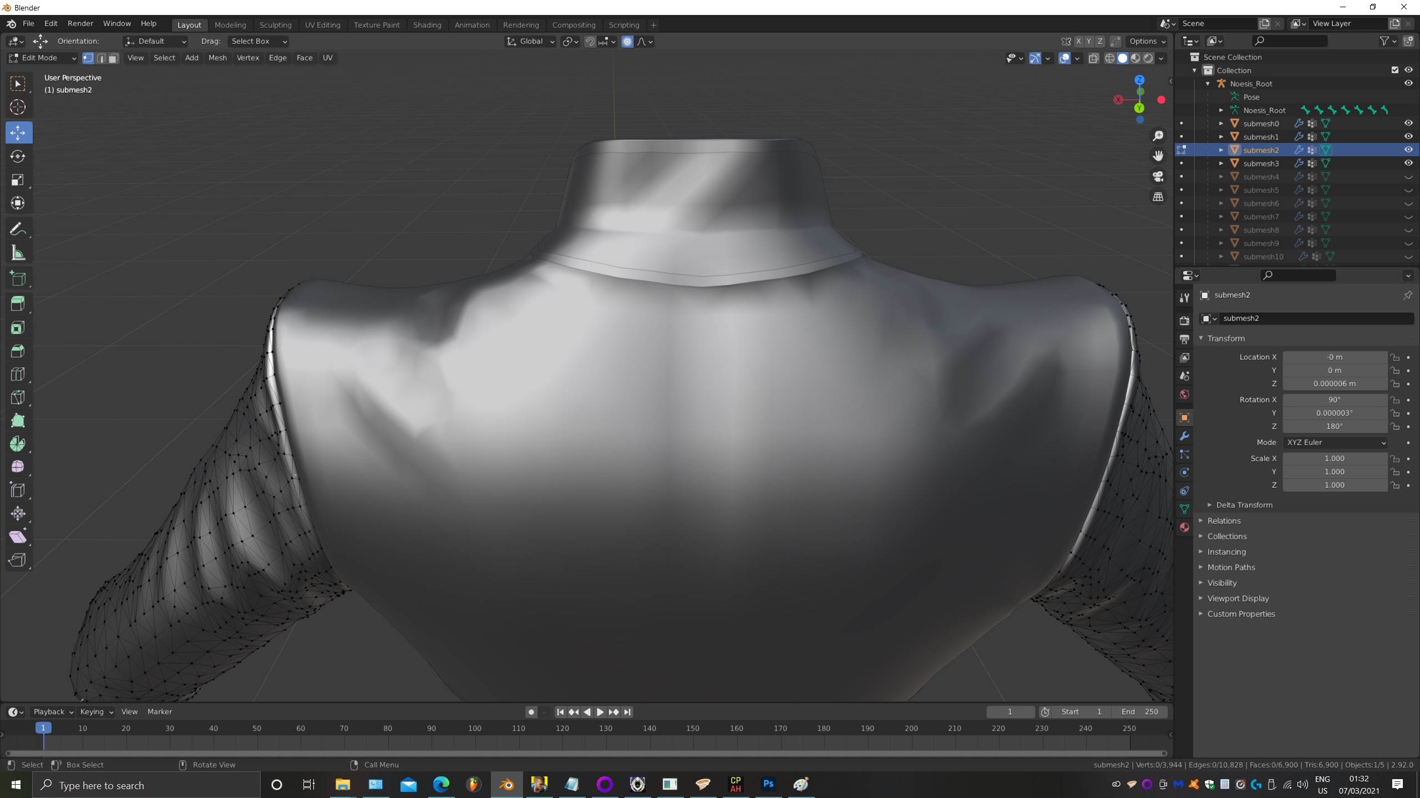Open Material Properties tab
Screen dimensions: 1420x798
coord(1184,527)
